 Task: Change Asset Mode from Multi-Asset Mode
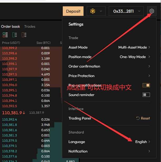(134, 47)
